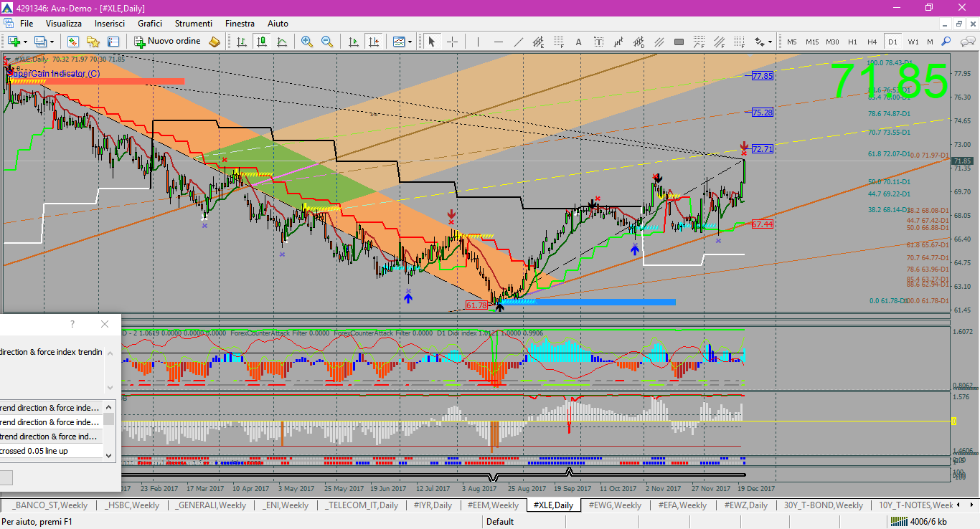
Task: Select the Fibonacci retracement tool
Action: pos(558,42)
